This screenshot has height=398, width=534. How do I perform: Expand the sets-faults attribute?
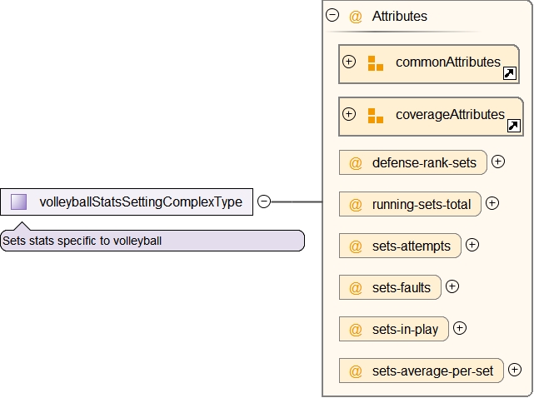click(452, 286)
